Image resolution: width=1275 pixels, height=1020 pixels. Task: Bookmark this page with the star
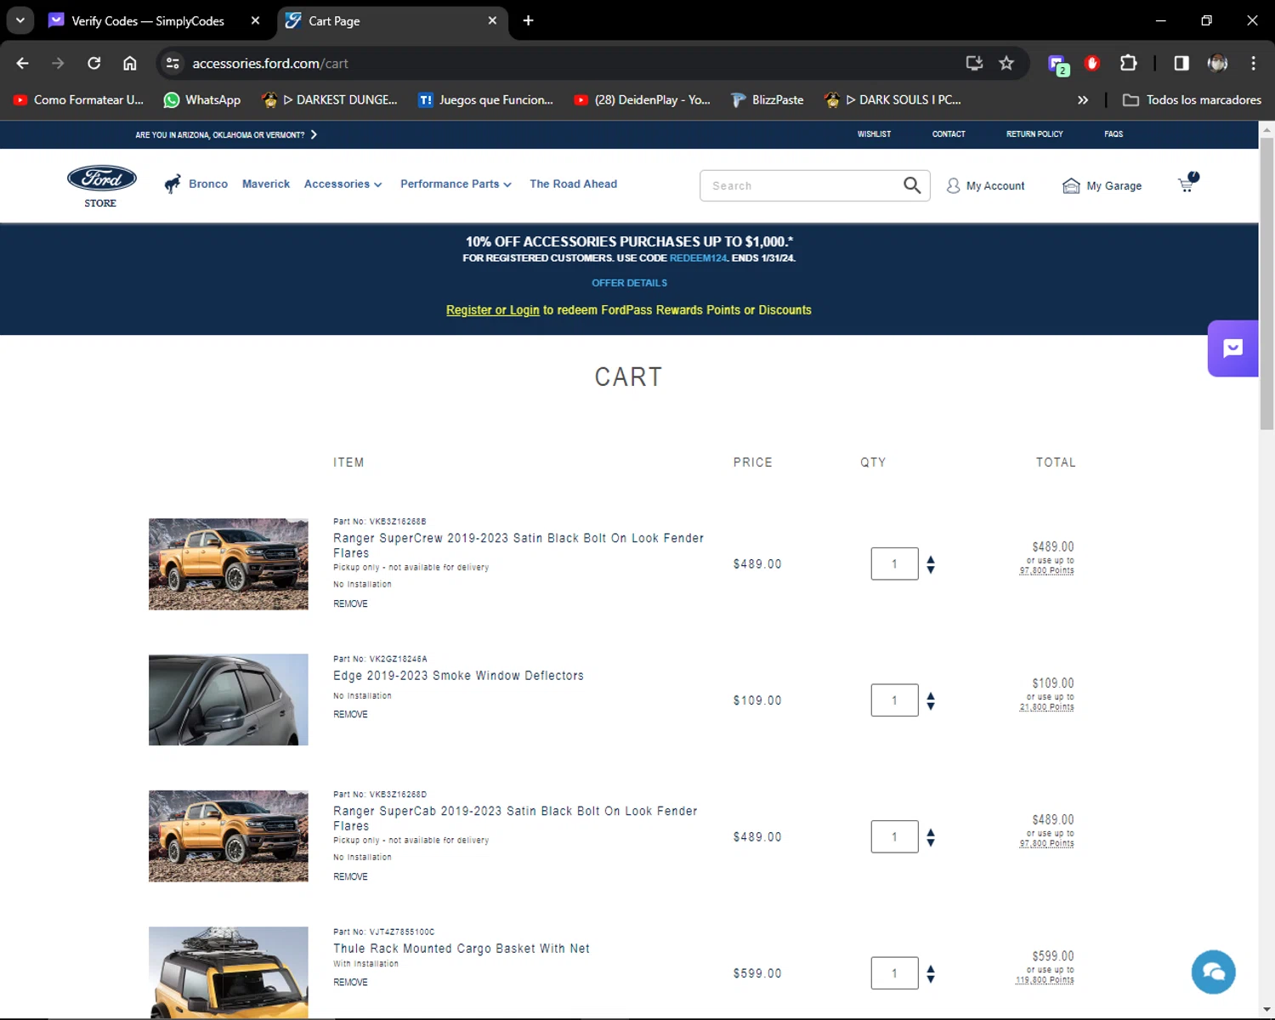click(1006, 63)
